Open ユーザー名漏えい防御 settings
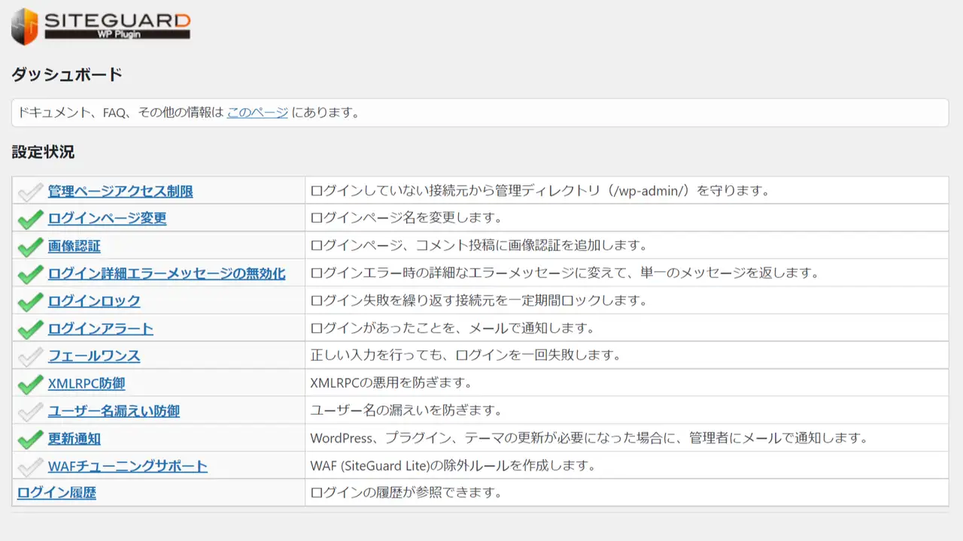The image size is (963, 541). point(114,411)
